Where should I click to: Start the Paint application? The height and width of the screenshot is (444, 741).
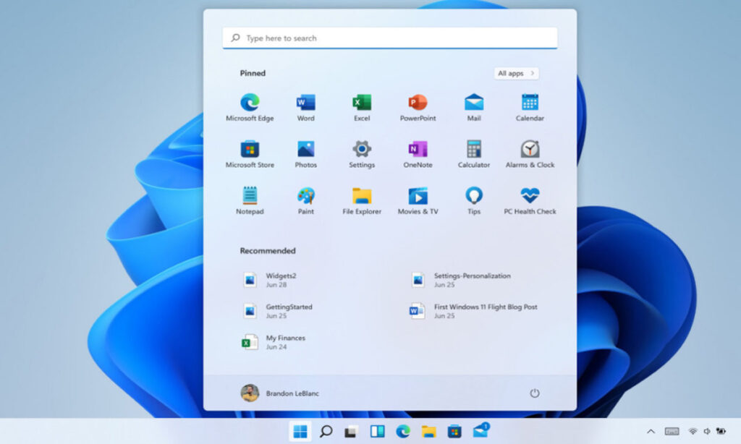305,196
